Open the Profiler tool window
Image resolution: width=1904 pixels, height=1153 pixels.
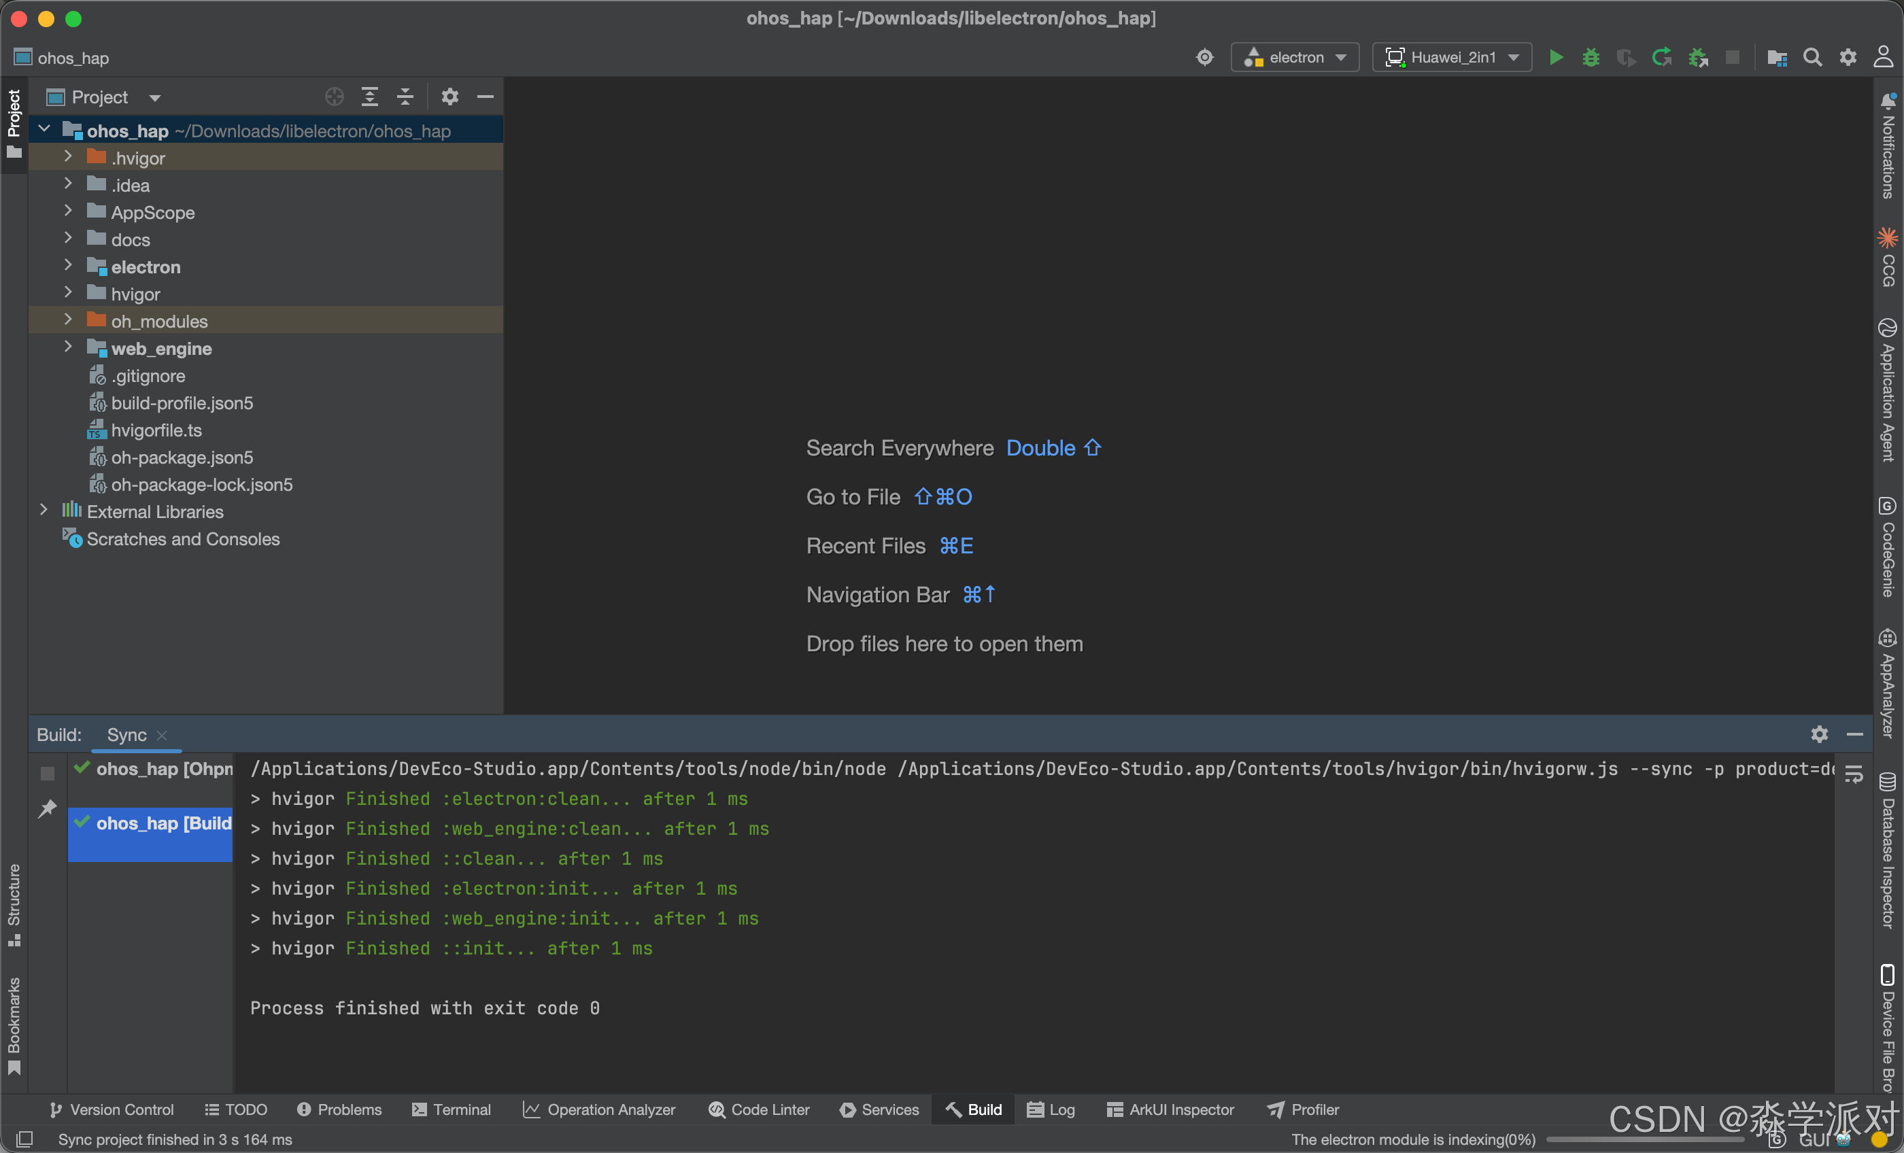pos(1303,1109)
